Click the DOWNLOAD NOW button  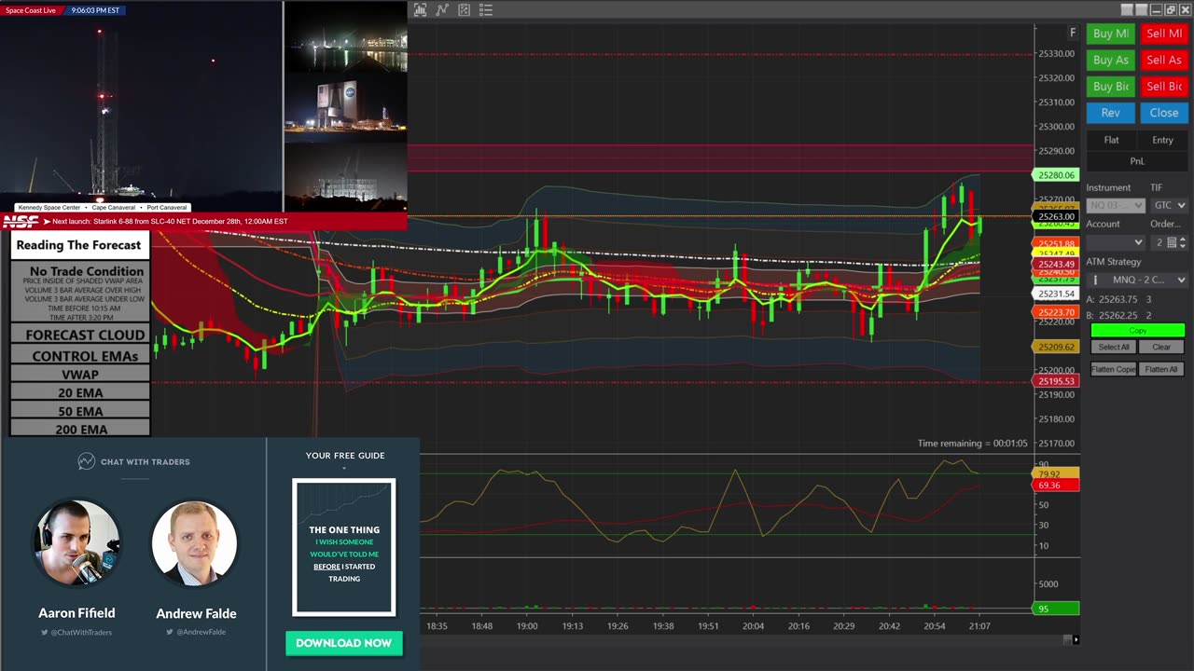click(x=344, y=643)
